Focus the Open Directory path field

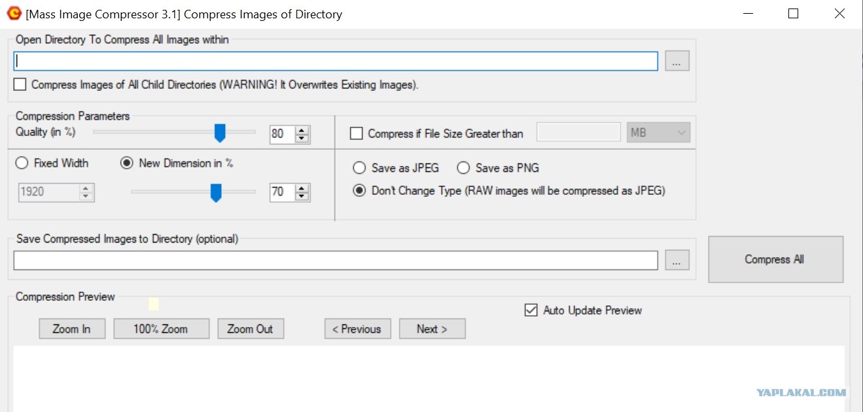click(x=336, y=61)
